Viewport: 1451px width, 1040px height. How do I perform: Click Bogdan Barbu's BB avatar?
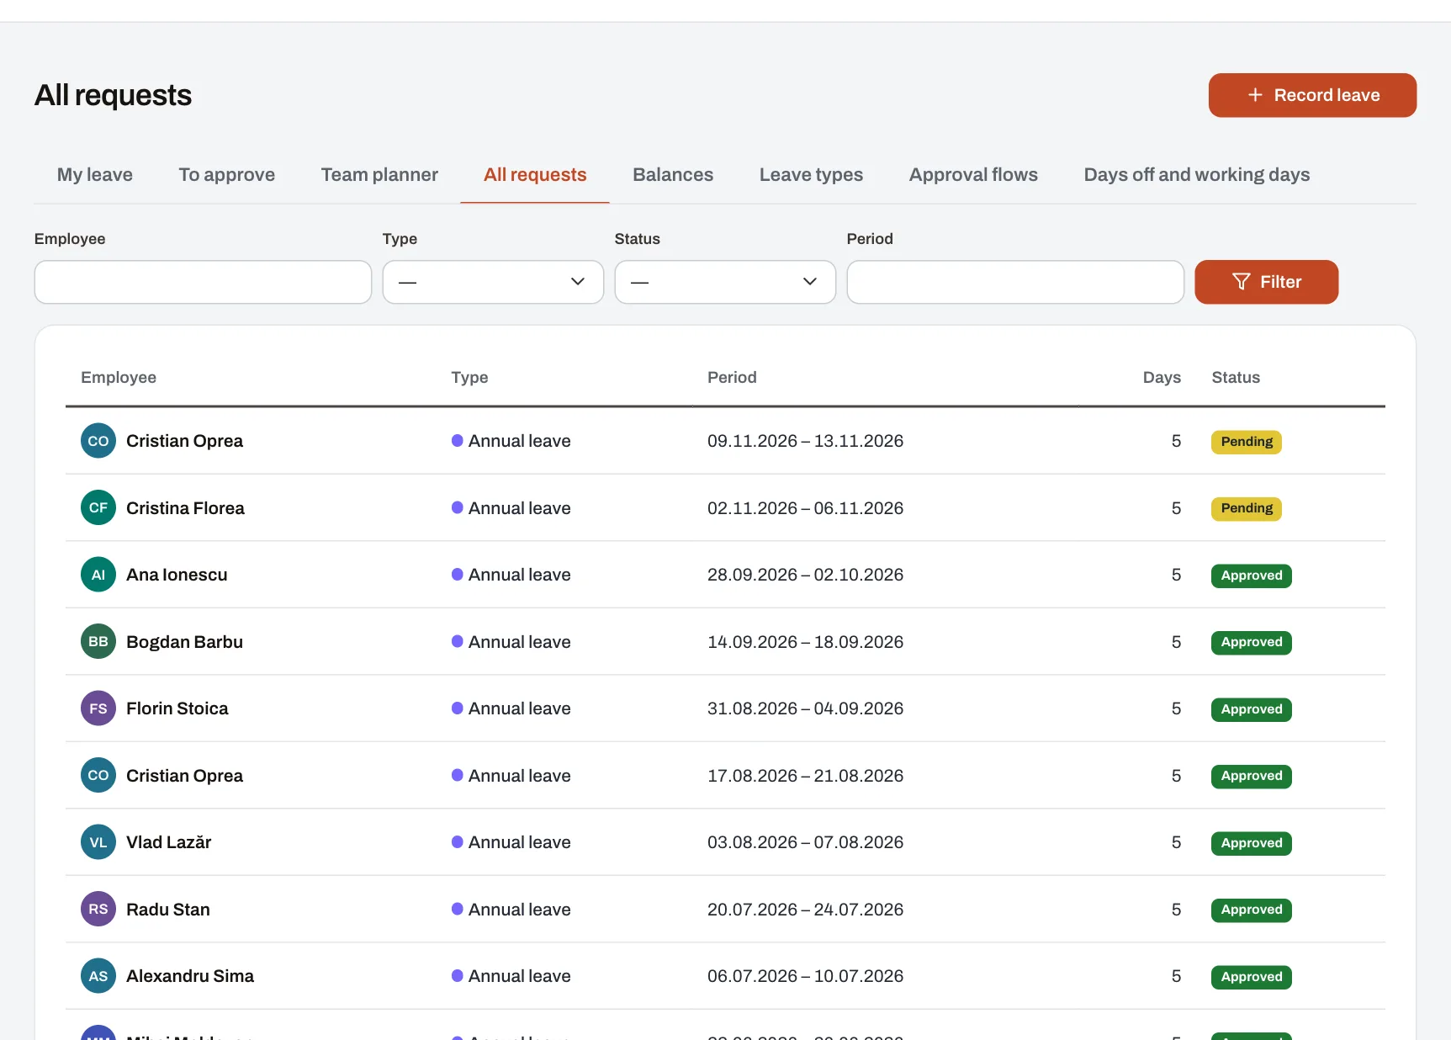98,641
